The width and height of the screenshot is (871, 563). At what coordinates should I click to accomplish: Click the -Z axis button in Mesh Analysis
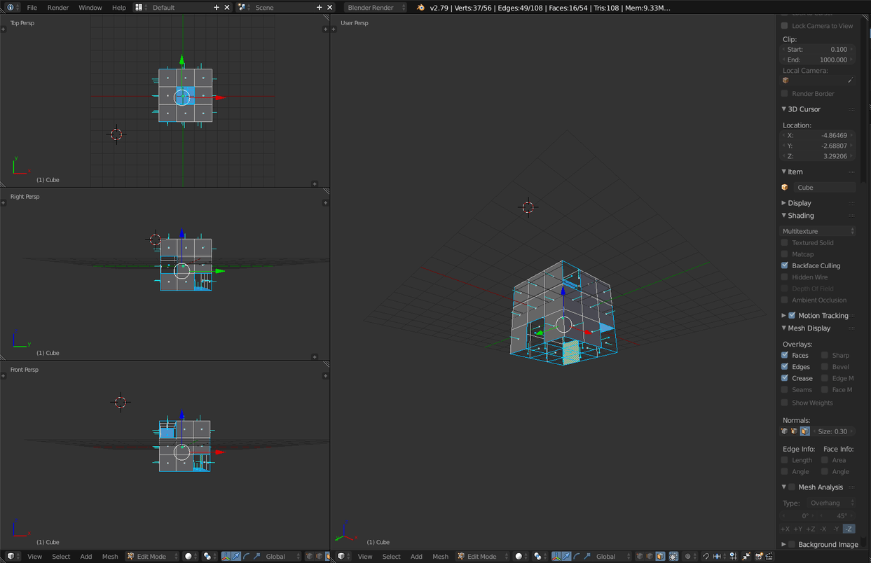849,529
